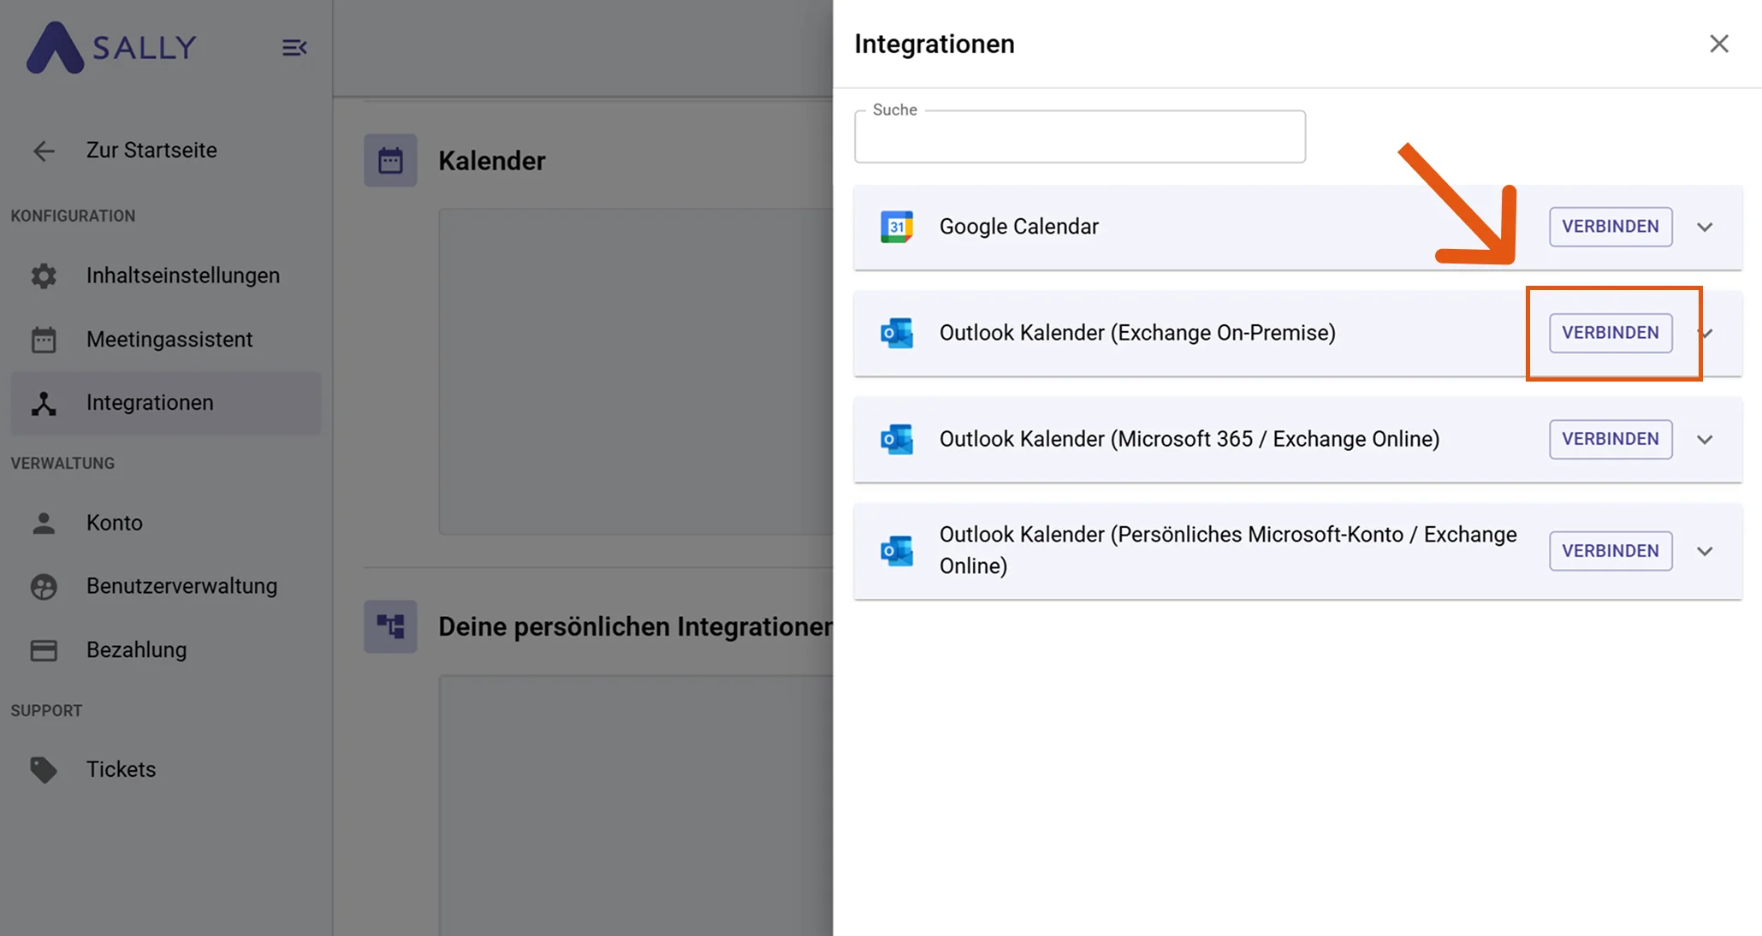
Task: Expand the Microsoft 365 / Exchange Online row
Action: pos(1705,440)
